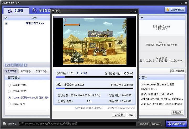
Task: Minimize the Daum 팟인코더 main window
Action: pyautogui.click(x=182, y=3)
